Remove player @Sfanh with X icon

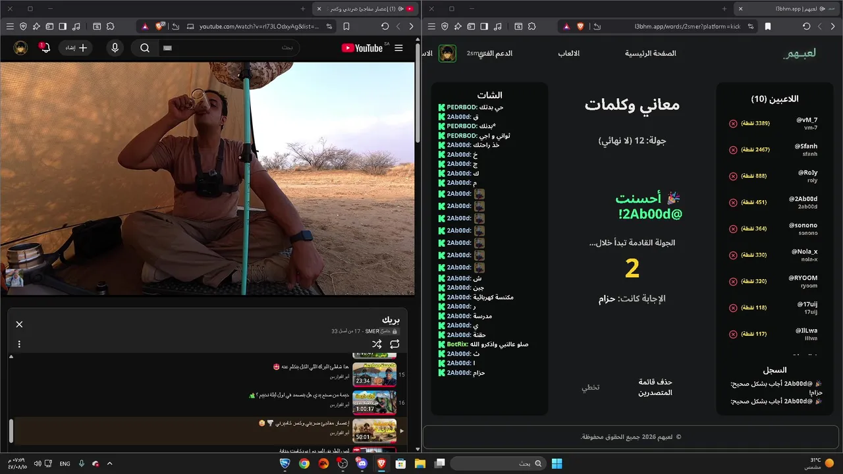pyautogui.click(x=733, y=150)
